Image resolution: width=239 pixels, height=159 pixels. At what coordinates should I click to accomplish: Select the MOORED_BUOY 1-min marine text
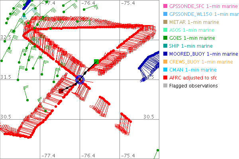coord(204,54)
